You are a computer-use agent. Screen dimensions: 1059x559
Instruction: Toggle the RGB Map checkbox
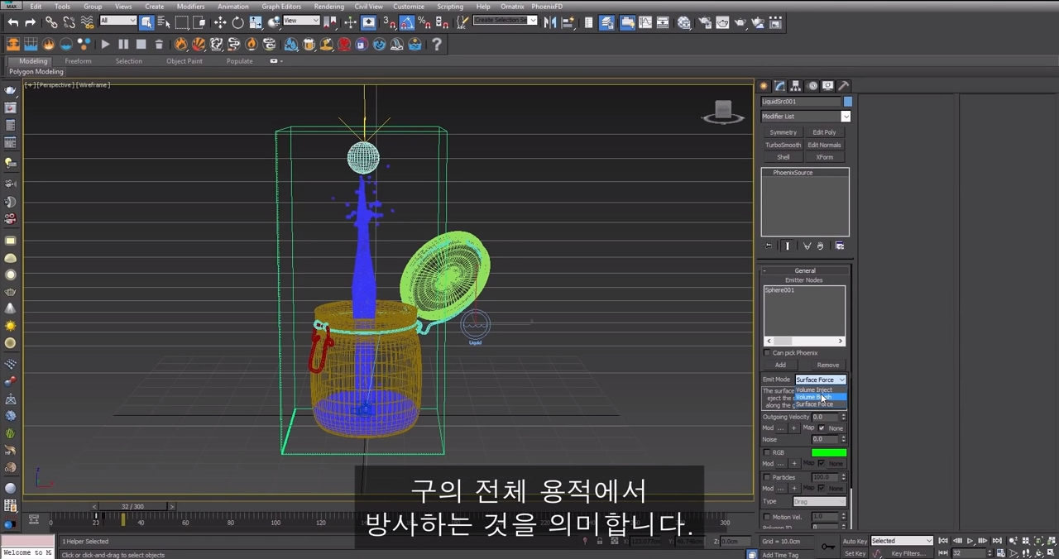[822, 463]
